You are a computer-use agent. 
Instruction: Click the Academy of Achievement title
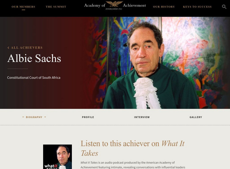click(115, 5)
